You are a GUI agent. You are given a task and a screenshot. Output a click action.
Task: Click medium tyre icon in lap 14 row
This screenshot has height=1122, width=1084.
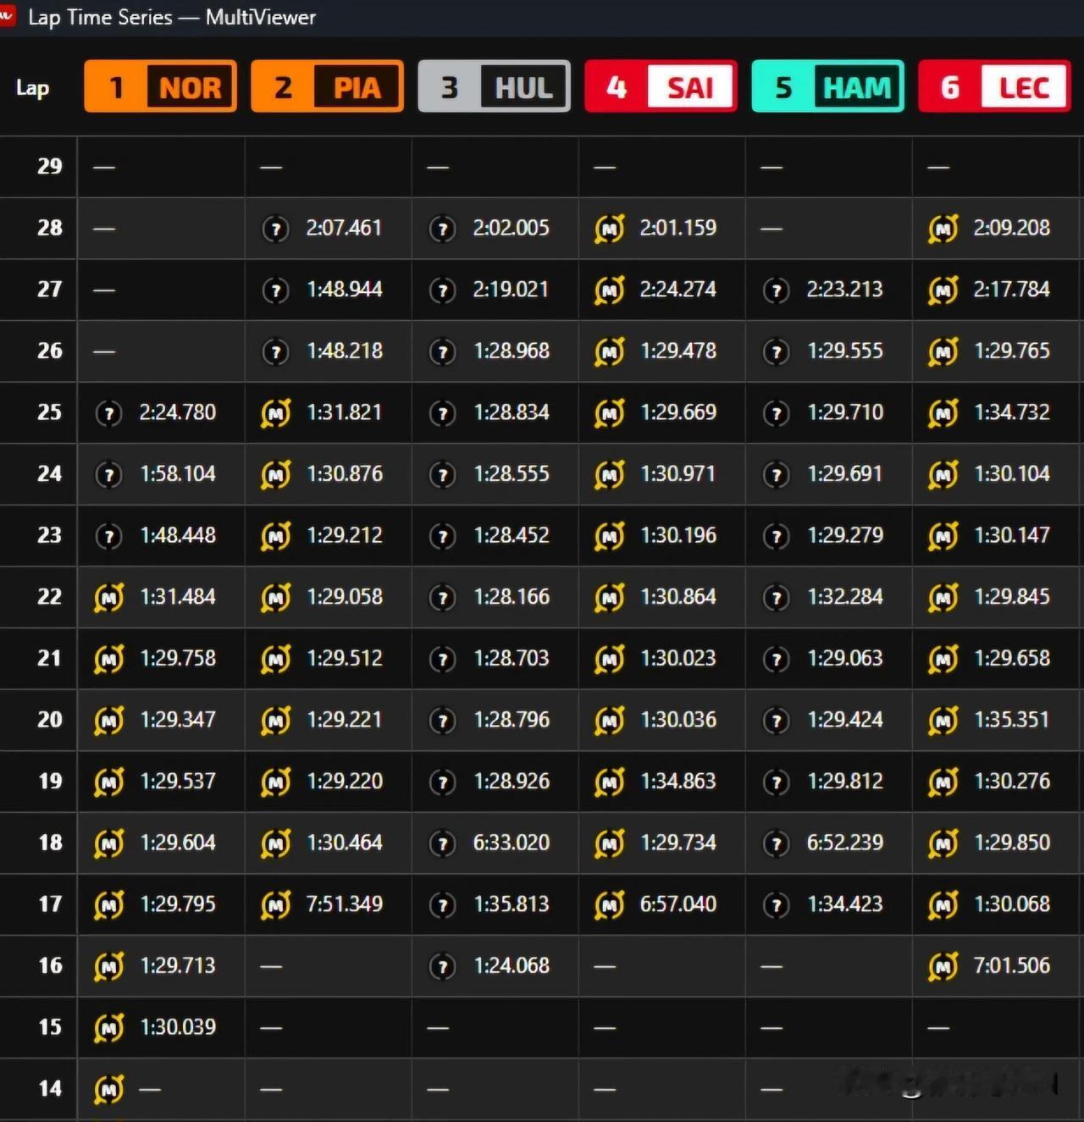tap(108, 1090)
